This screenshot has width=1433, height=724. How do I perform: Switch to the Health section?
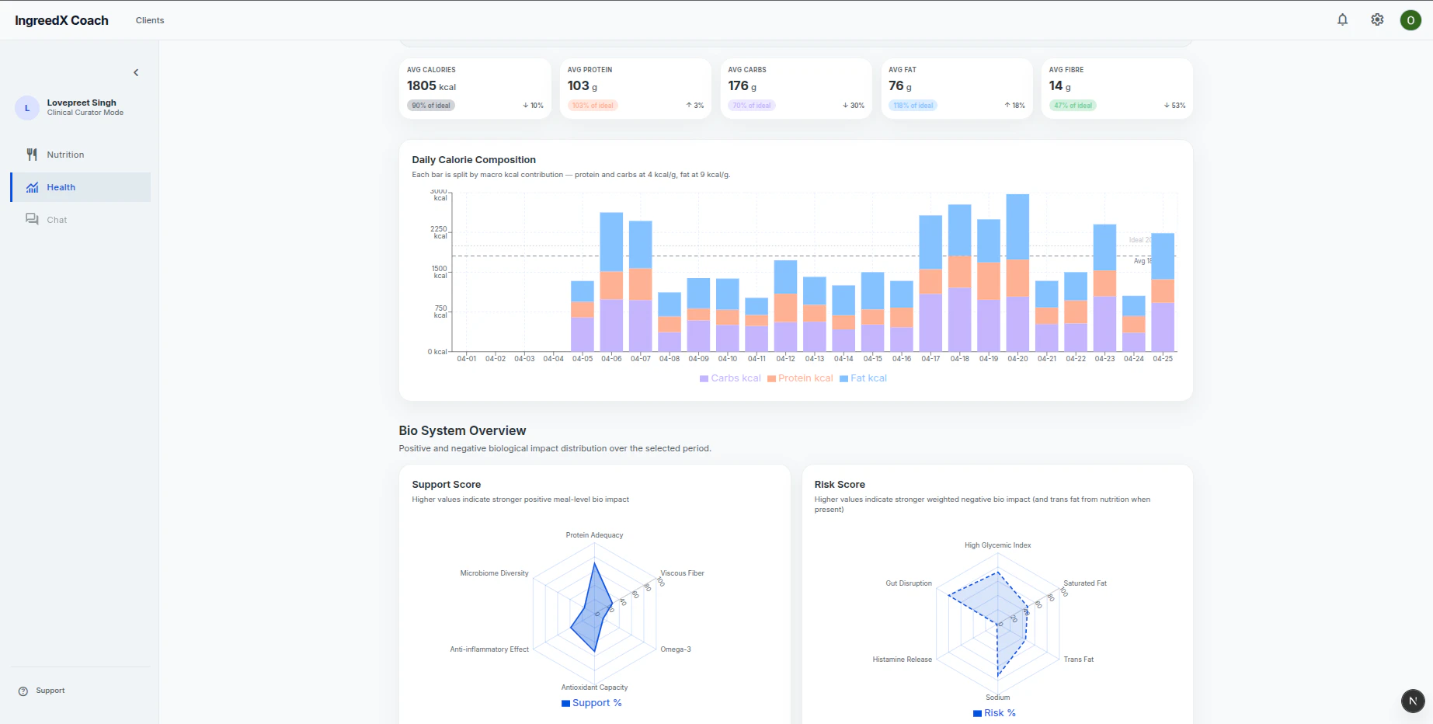81,187
